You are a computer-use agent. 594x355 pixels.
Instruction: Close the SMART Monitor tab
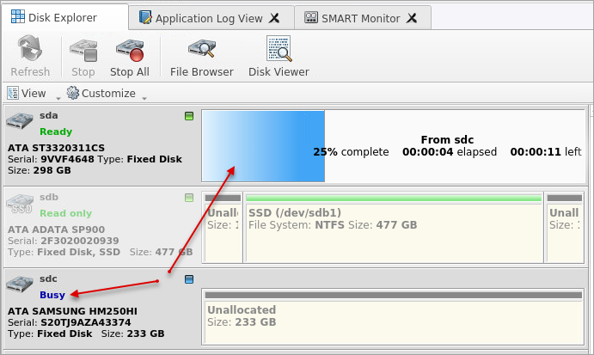(x=412, y=18)
